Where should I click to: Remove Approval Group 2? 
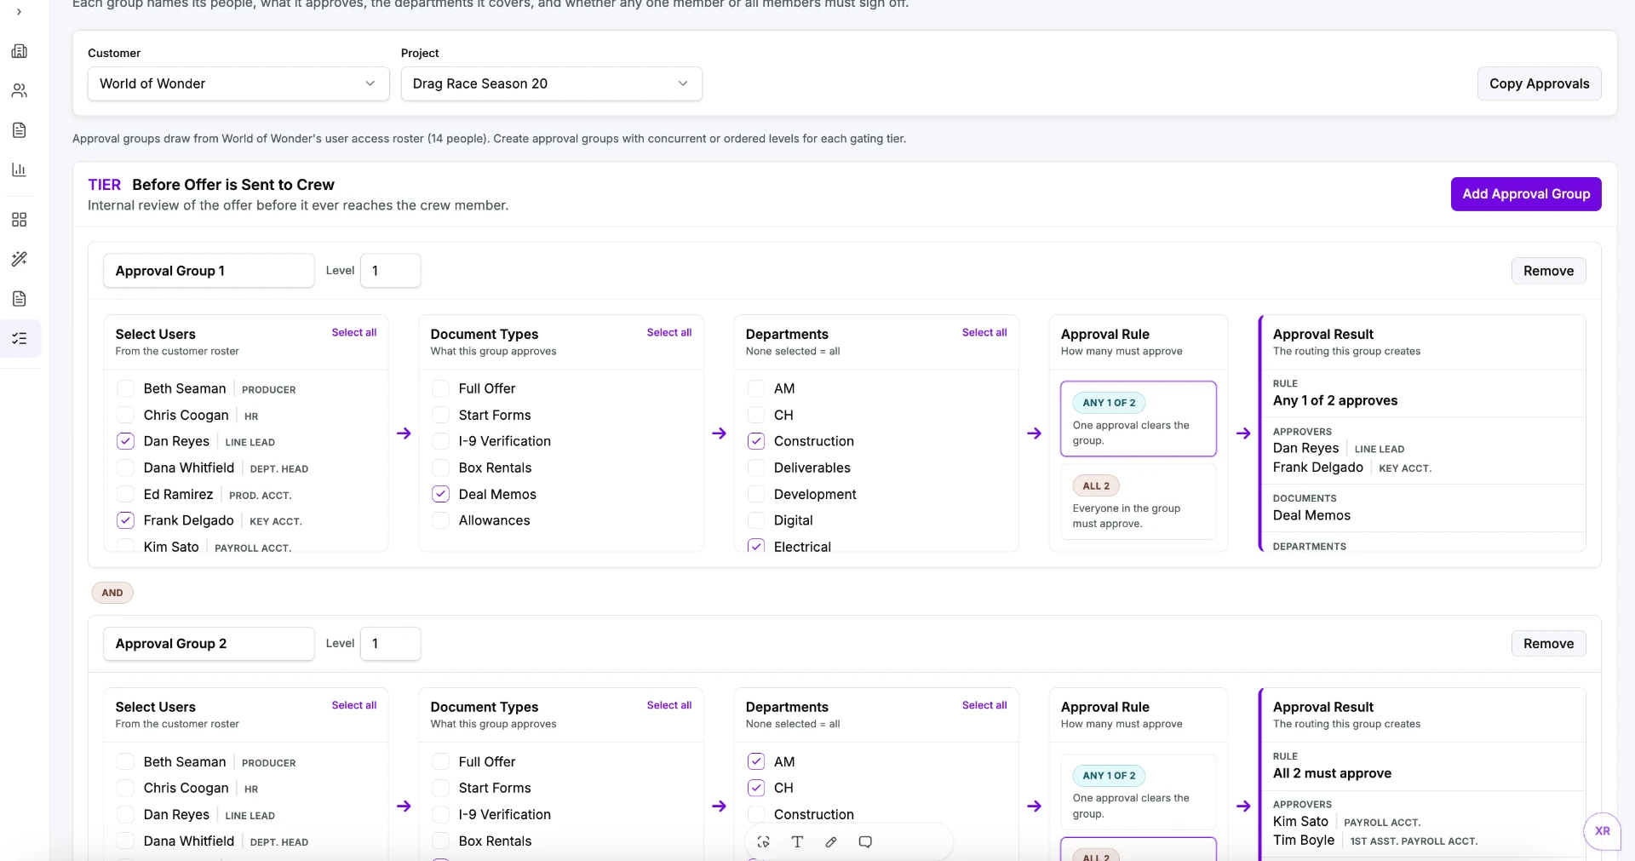point(1548,644)
